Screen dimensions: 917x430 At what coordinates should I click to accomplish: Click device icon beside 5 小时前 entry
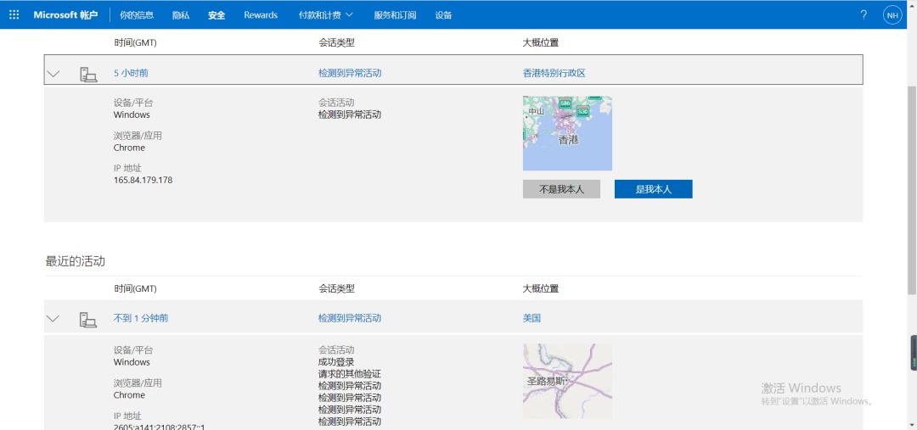coord(88,74)
